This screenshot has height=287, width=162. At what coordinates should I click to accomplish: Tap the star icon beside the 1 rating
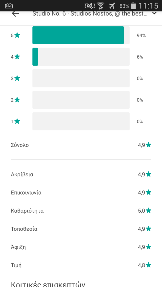coord(17,121)
